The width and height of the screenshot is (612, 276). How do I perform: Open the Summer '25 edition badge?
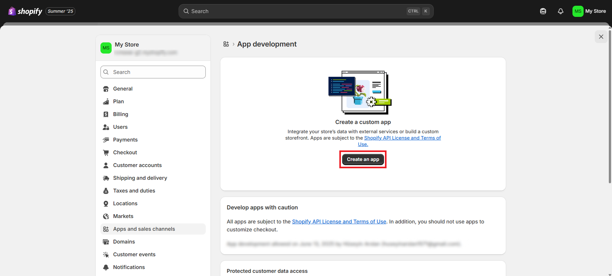(x=61, y=11)
